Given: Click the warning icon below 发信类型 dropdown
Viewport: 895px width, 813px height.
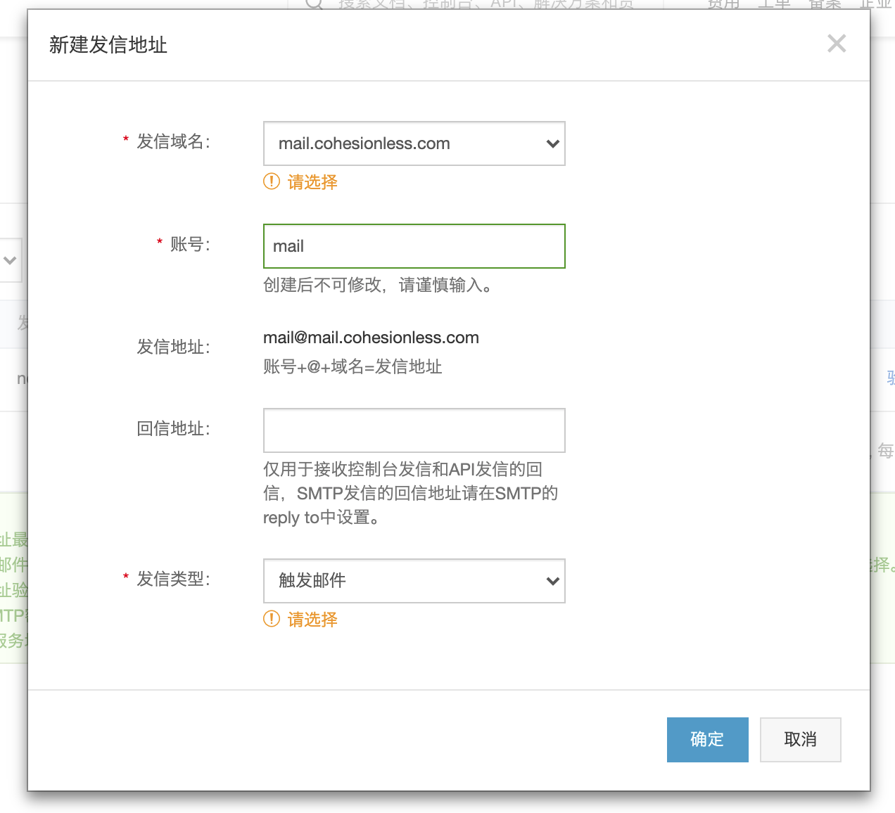Looking at the screenshot, I should [272, 619].
